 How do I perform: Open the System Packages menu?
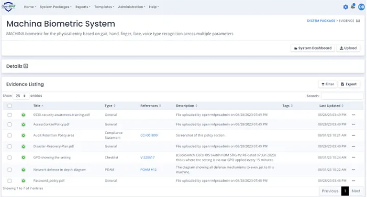click(x=56, y=7)
